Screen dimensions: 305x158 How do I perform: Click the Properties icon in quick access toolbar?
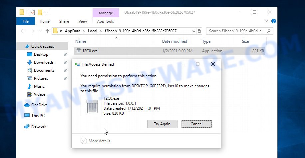(33, 12)
